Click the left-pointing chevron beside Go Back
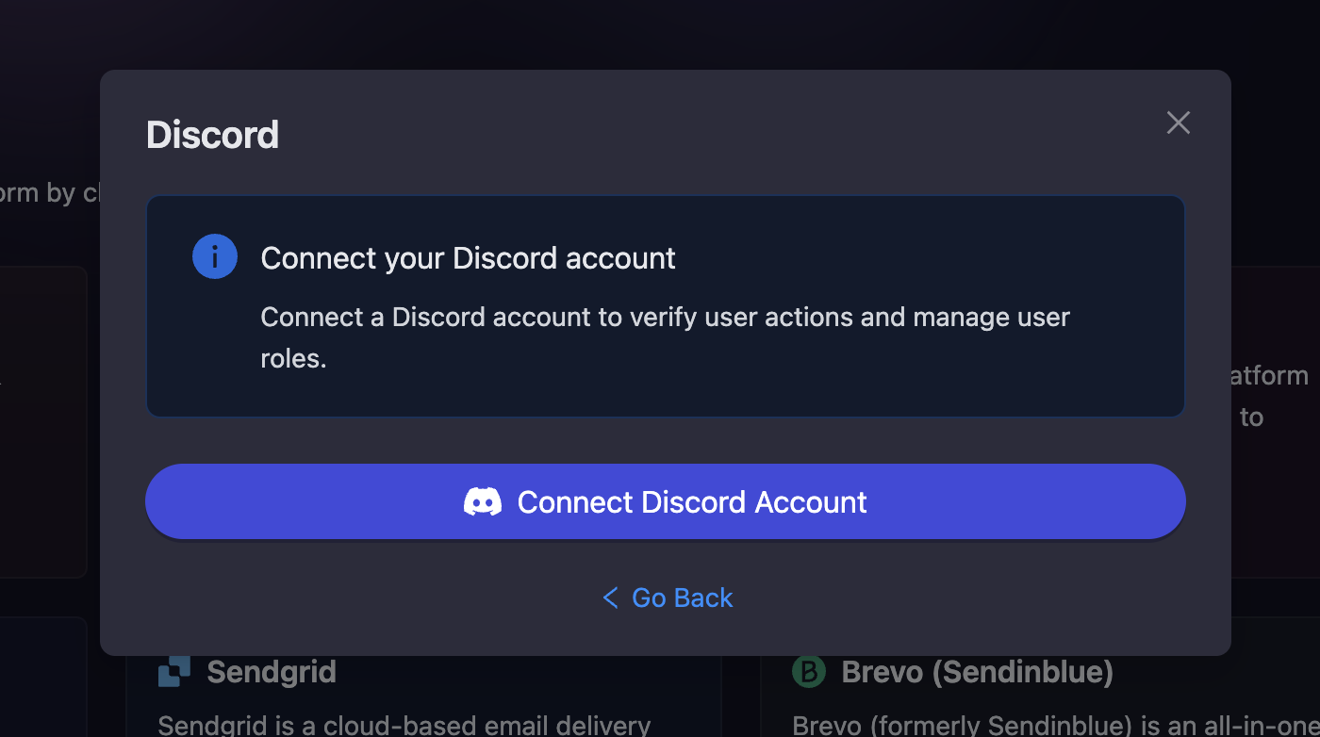 (x=609, y=598)
